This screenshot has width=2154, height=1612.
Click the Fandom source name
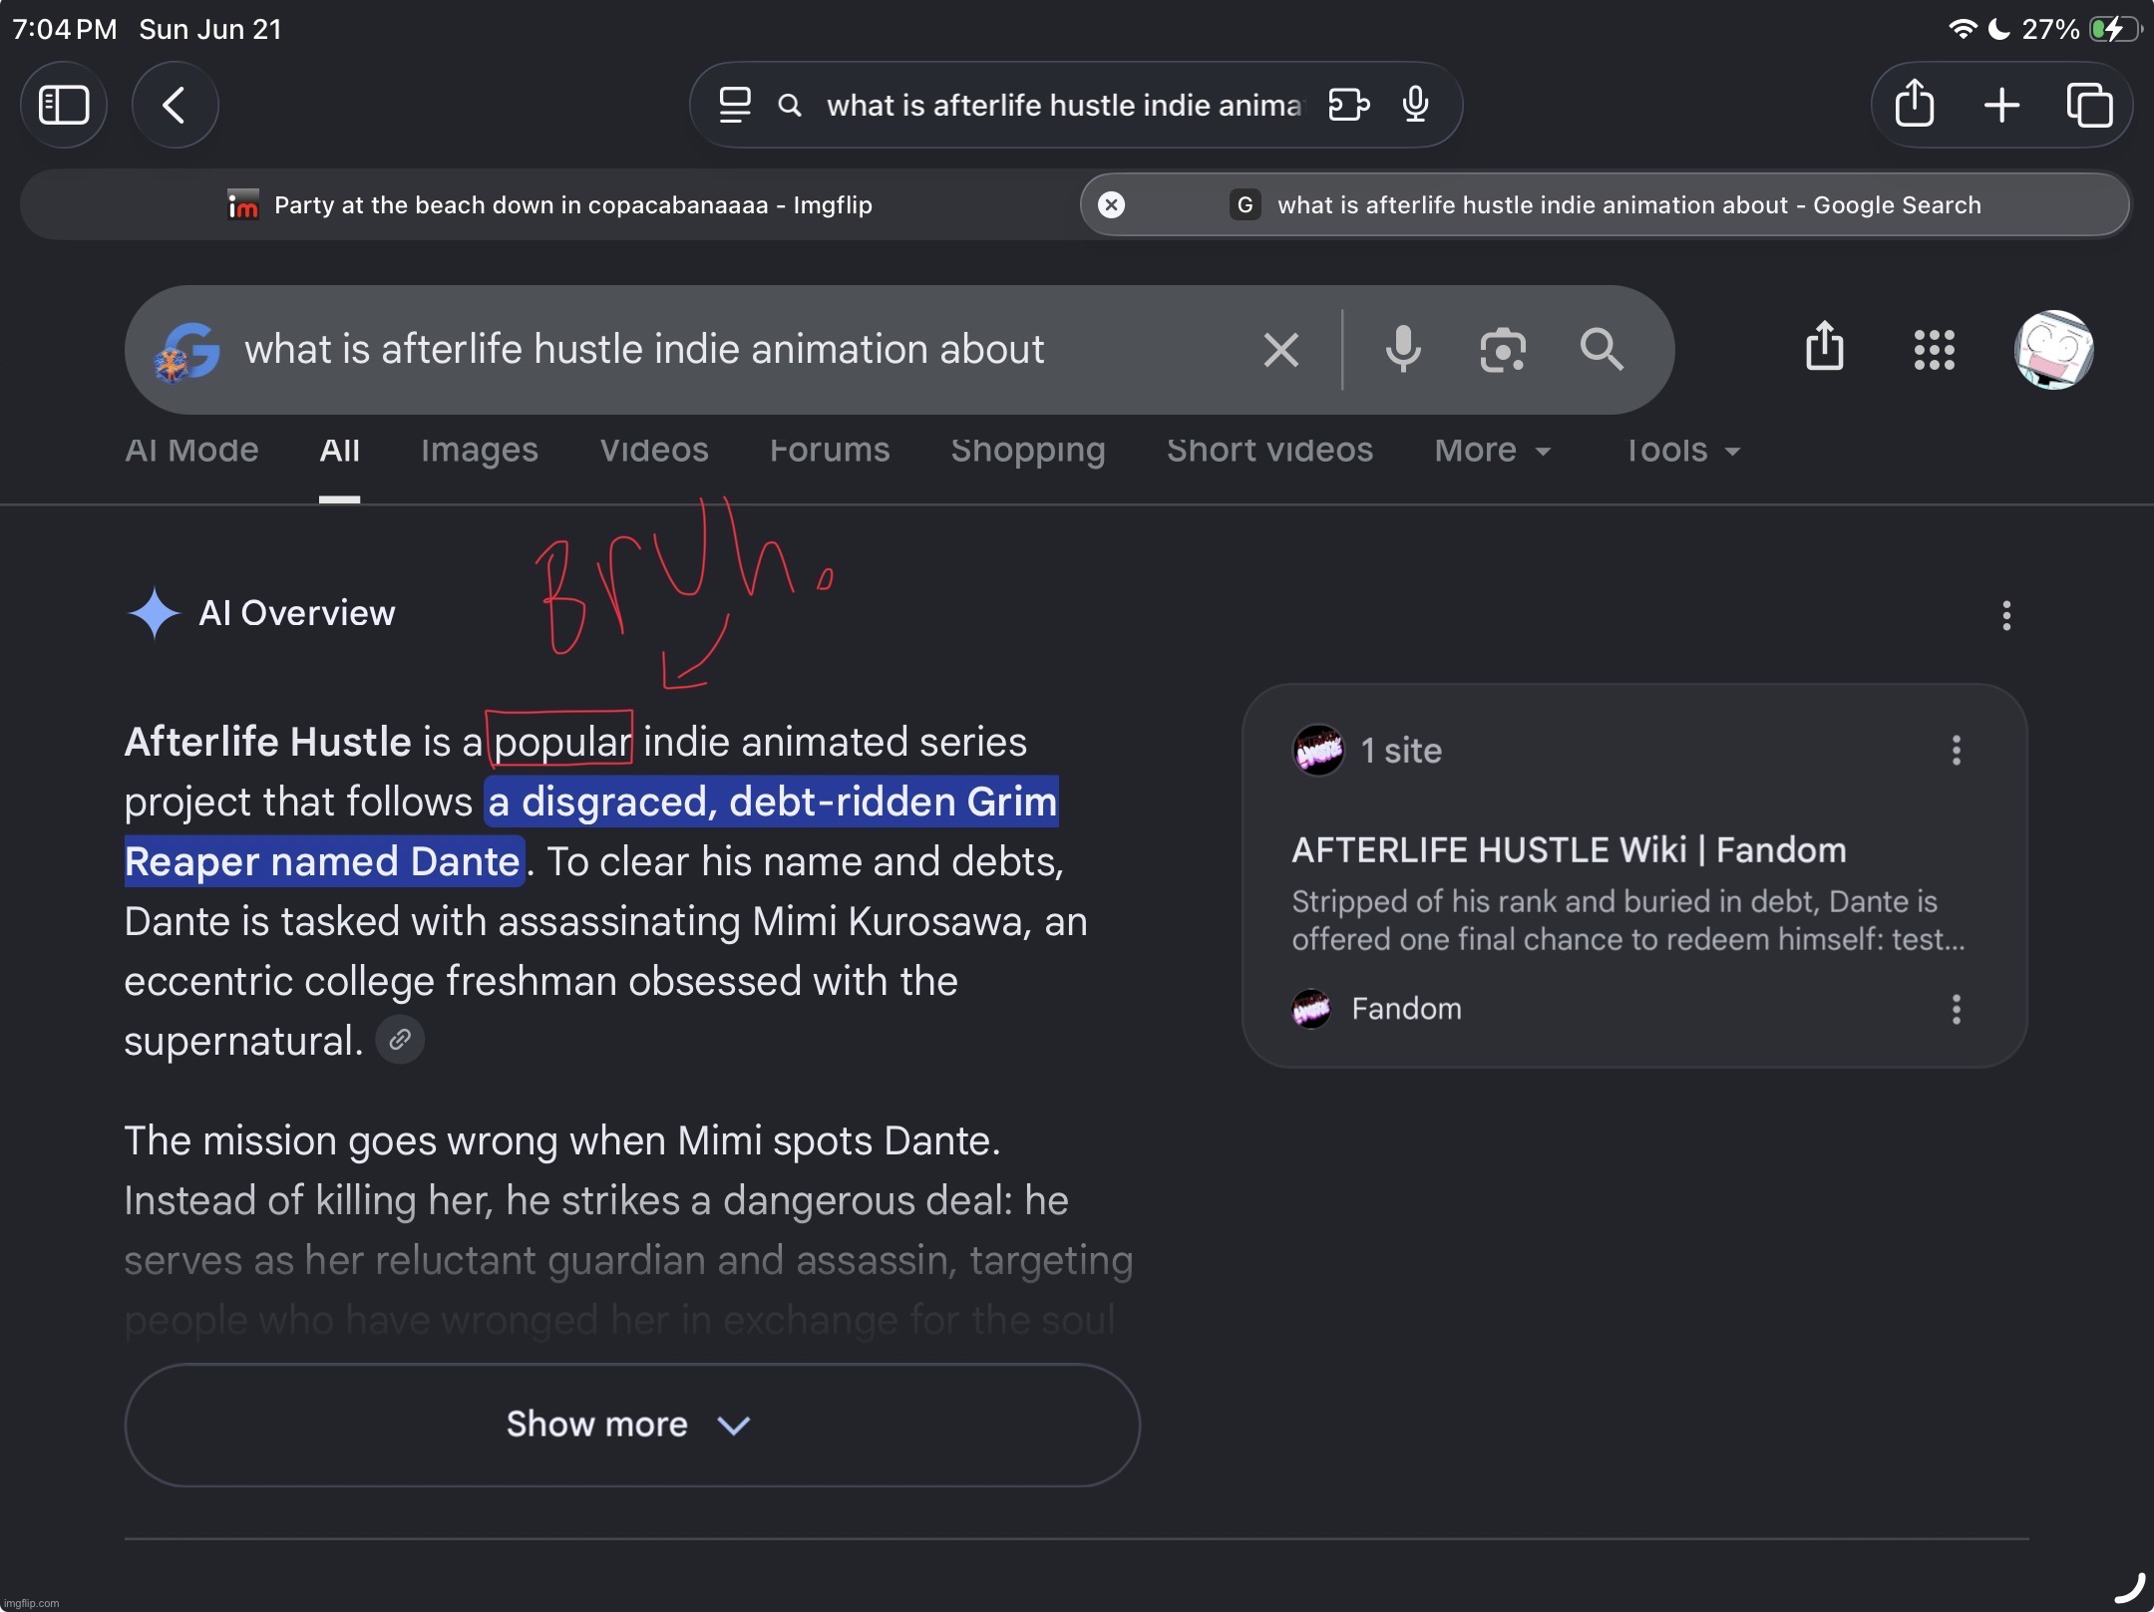coord(1406,1009)
